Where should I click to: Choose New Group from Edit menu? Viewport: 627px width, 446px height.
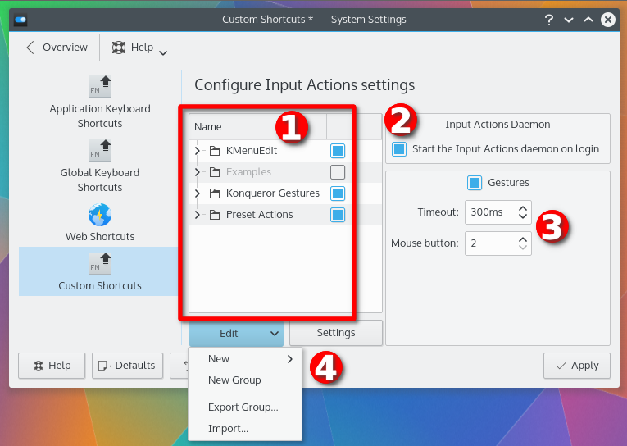pos(234,380)
